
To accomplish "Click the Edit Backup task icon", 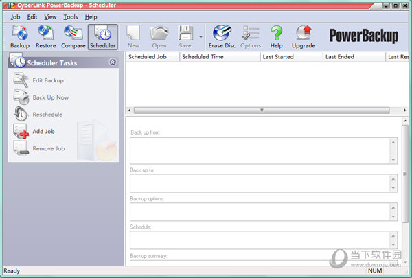I will (x=21, y=80).
